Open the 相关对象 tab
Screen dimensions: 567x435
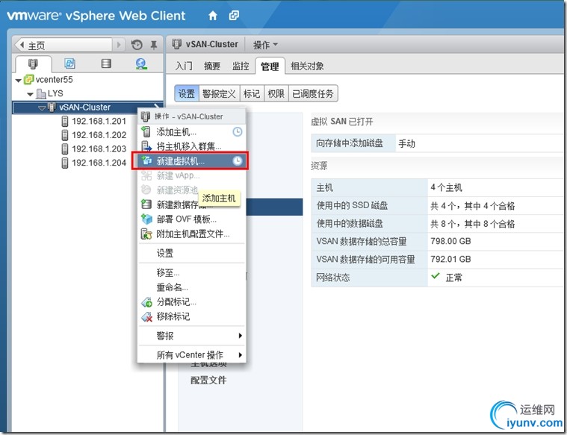(x=307, y=66)
